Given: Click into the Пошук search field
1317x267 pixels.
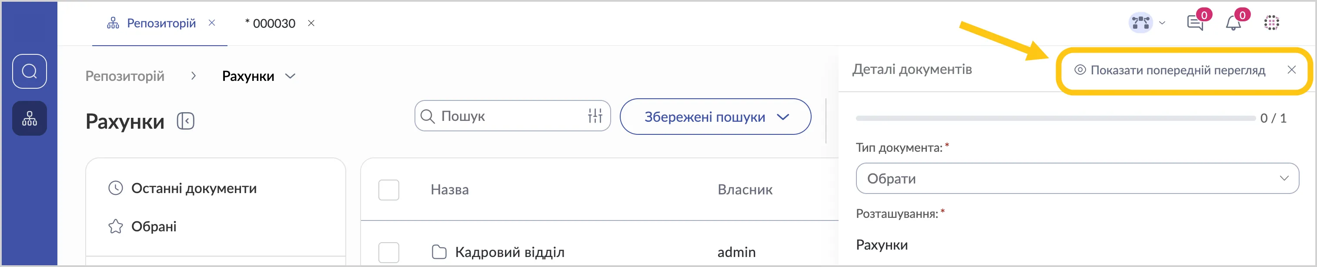Looking at the screenshot, I should (x=506, y=116).
